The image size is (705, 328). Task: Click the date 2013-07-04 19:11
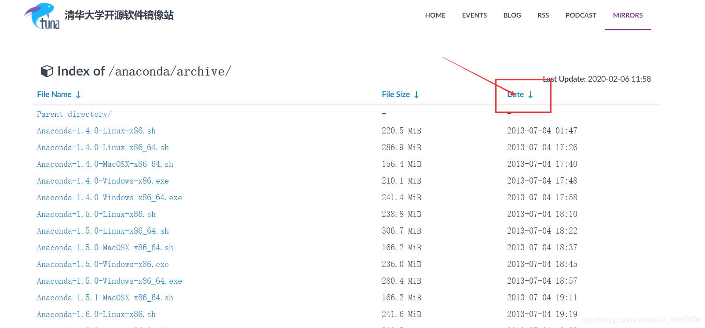point(542,298)
